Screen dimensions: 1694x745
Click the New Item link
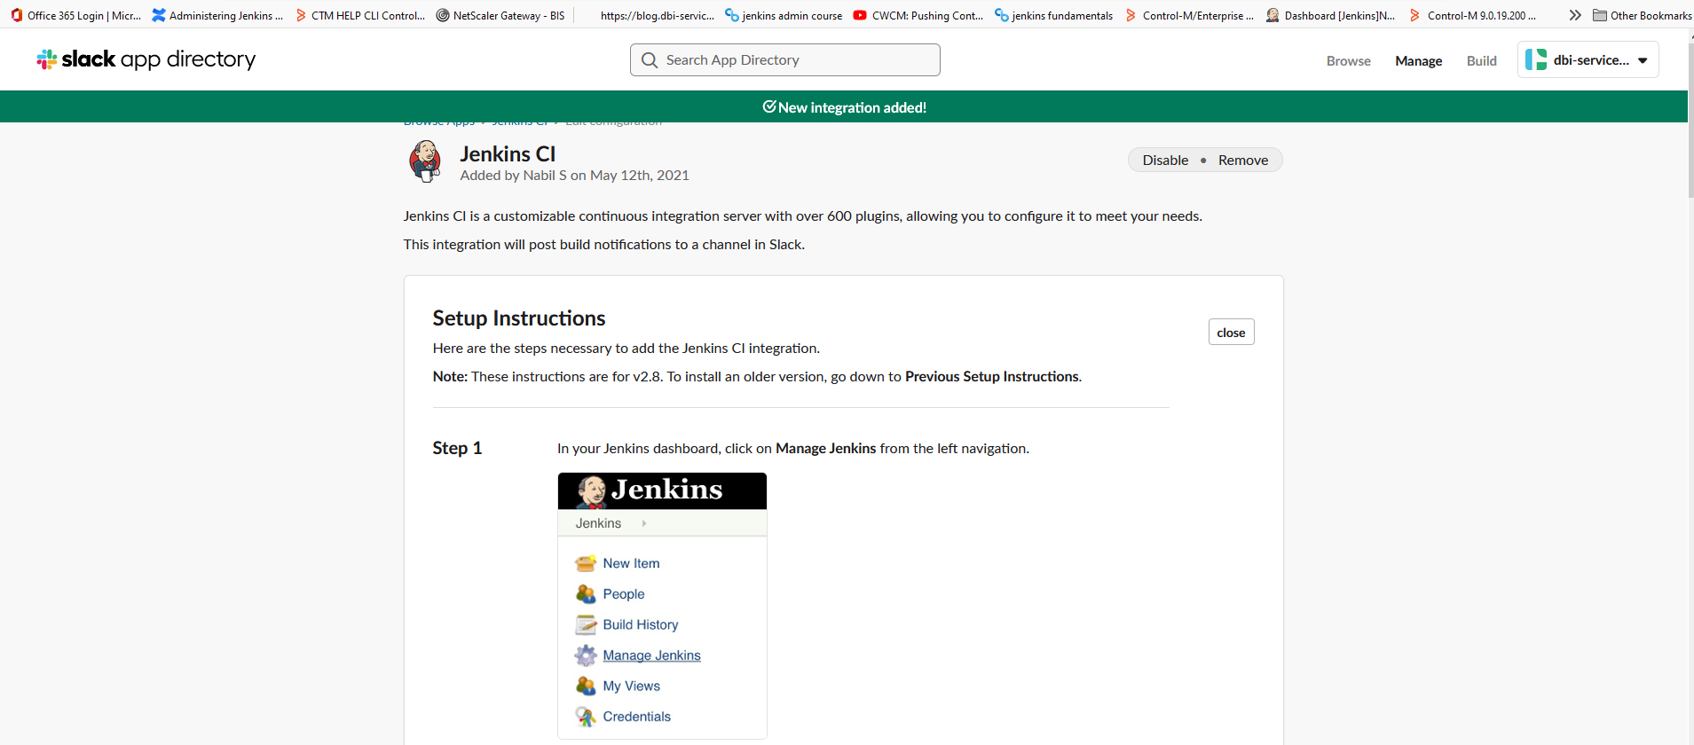[x=631, y=563]
